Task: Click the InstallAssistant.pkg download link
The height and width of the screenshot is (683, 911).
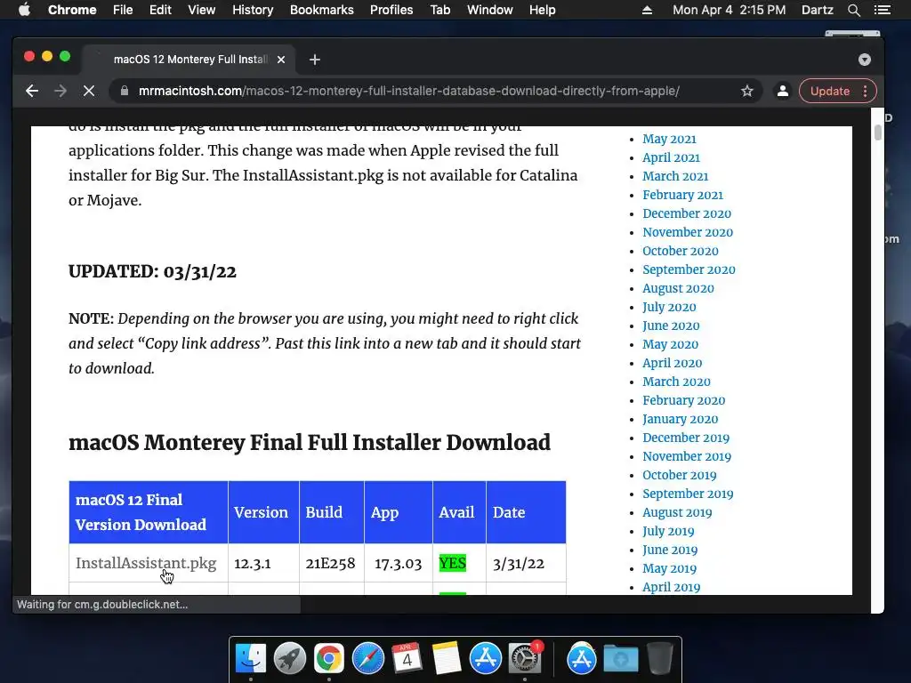Action: coord(146,563)
